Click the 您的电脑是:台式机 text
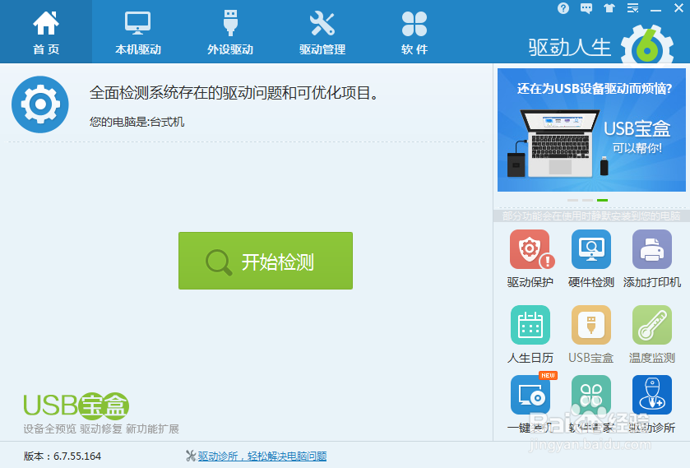 click(137, 122)
